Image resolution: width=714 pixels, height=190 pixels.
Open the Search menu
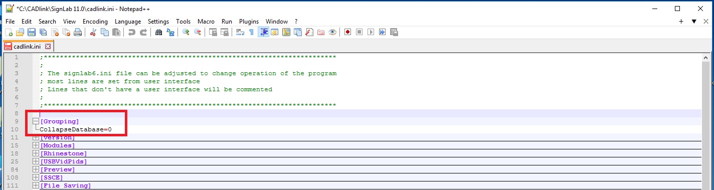pos(47,22)
